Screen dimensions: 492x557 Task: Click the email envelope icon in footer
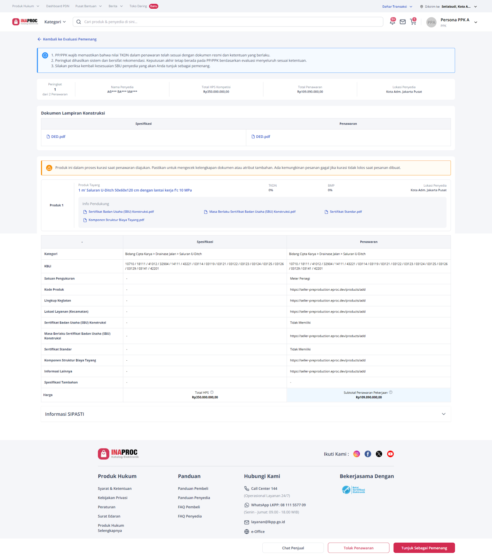pyautogui.click(x=247, y=522)
